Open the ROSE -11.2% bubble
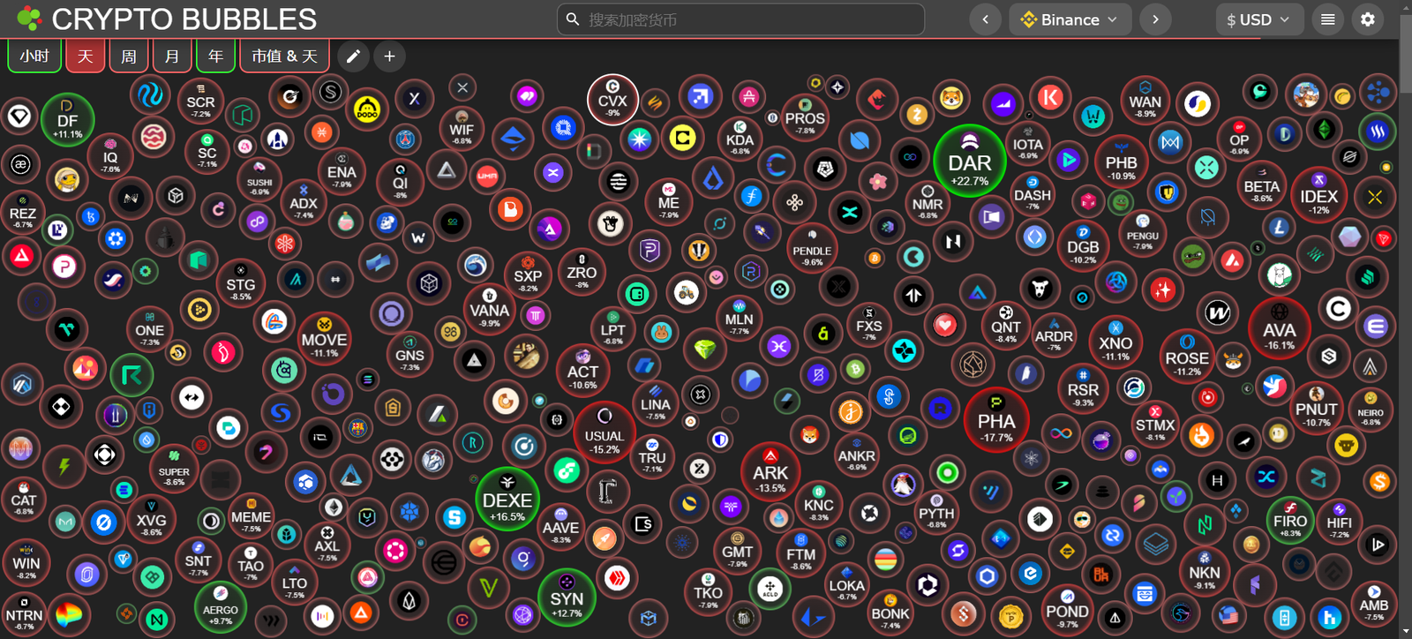 click(x=1187, y=357)
